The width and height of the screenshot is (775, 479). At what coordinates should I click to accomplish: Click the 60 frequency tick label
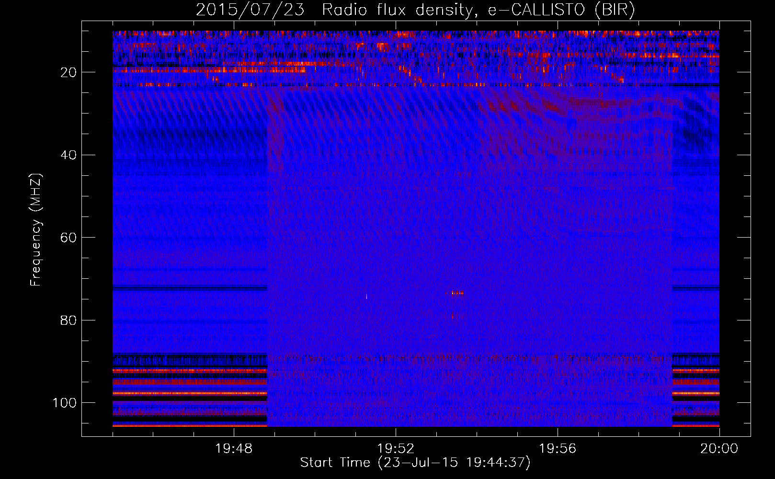(x=68, y=238)
